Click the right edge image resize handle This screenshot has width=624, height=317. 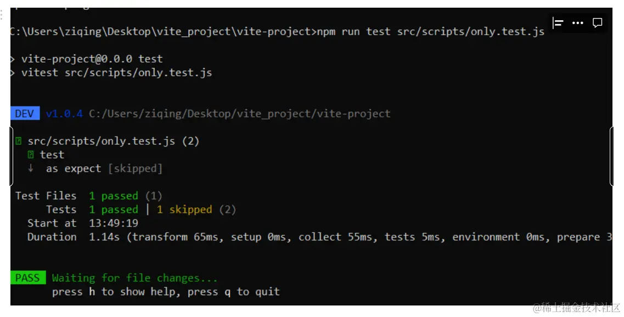click(x=611, y=156)
